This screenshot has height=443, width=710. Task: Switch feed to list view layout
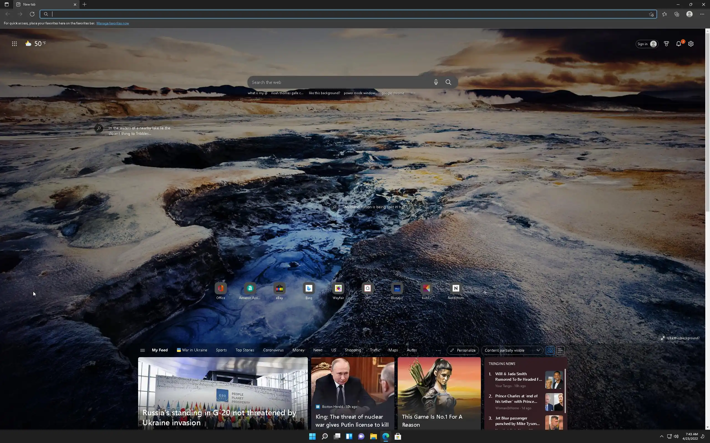[x=560, y=350]
